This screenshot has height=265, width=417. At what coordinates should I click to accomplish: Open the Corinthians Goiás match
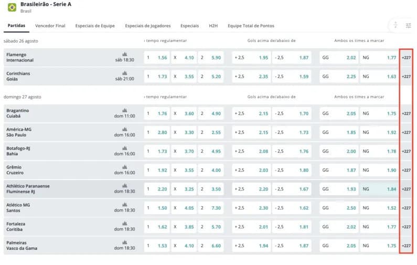click(18, 77)
